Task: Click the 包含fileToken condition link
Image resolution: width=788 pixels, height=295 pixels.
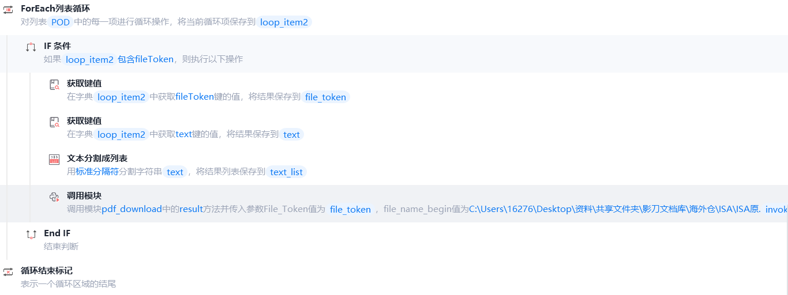Action: 145,59
